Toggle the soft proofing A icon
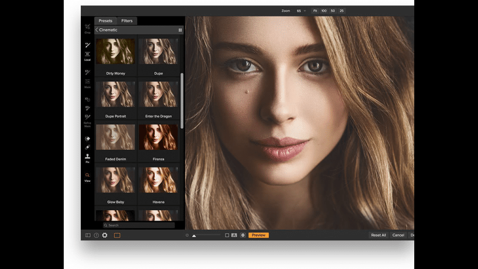 (x=234, y=235)
